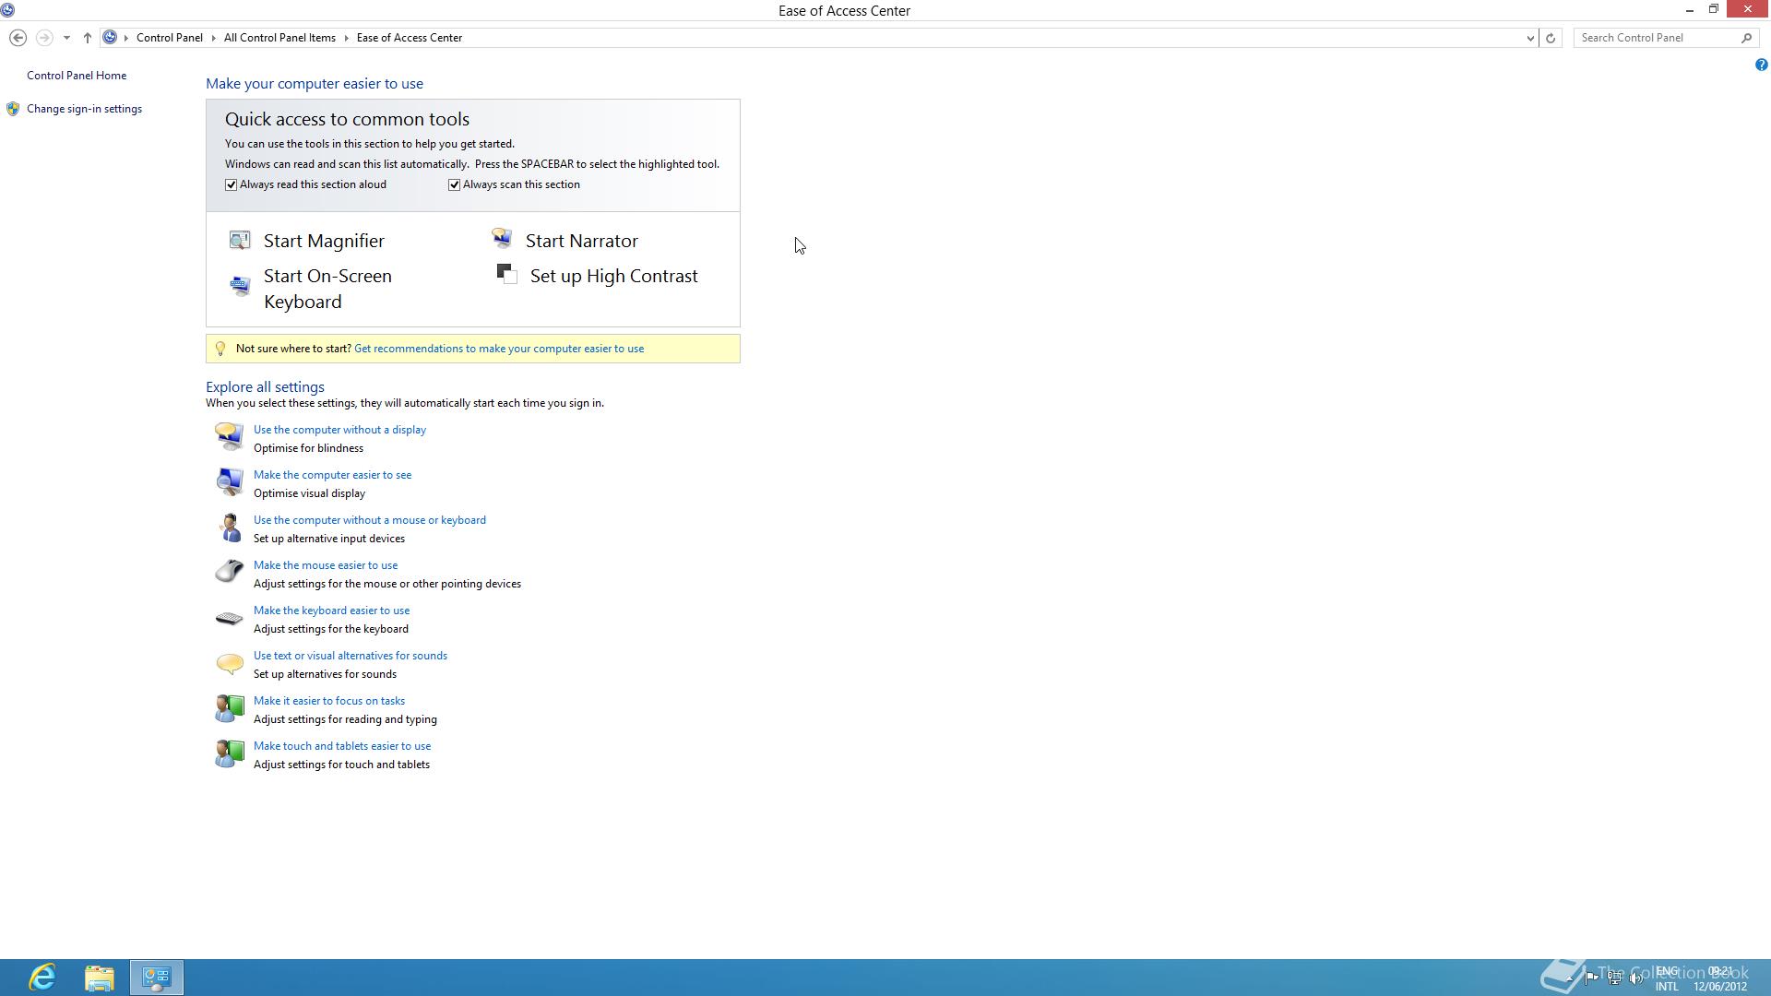Click the speech bubble icon for sound alternatives

[229, 663]
